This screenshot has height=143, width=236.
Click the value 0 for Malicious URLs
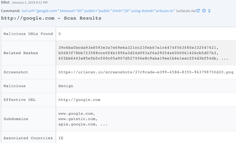[x=60, y=34]
